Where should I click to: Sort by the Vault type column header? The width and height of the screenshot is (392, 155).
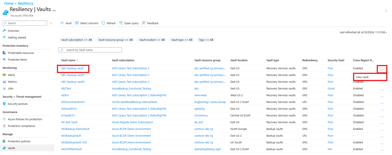tap(273, 60)
